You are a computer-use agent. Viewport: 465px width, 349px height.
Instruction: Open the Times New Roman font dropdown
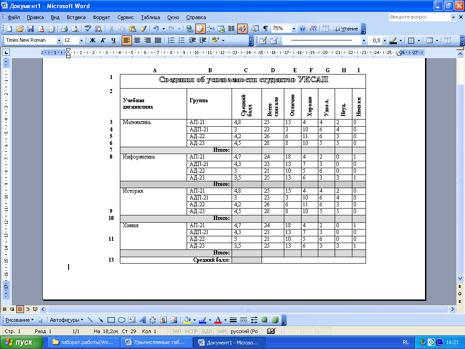pyautogui.click(x=59, y=40)
